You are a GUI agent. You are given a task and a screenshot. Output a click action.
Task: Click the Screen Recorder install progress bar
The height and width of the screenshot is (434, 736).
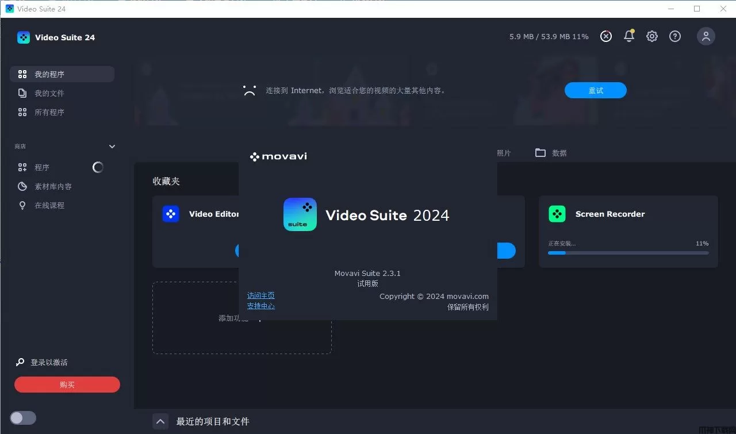[x=628, y=252]
